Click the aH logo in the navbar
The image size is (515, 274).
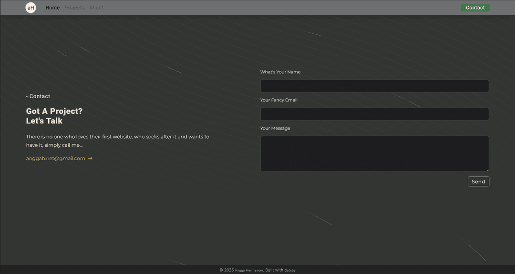(x=31, y=8)
